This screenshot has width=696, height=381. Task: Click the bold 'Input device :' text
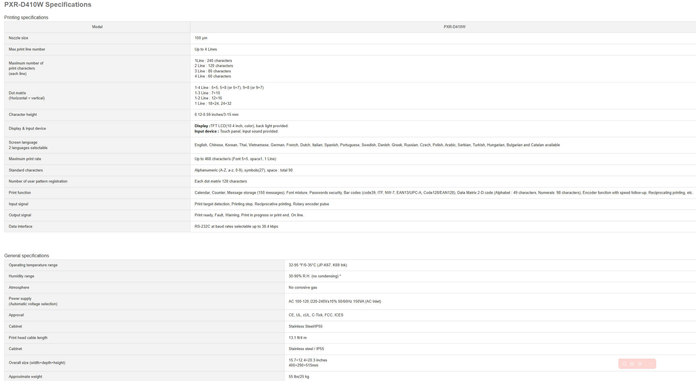click(x=206, y=131)
